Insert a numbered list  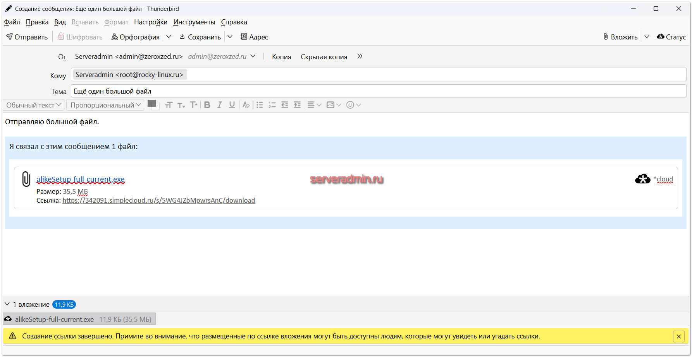pyautogui.click(x=272, y=105)
